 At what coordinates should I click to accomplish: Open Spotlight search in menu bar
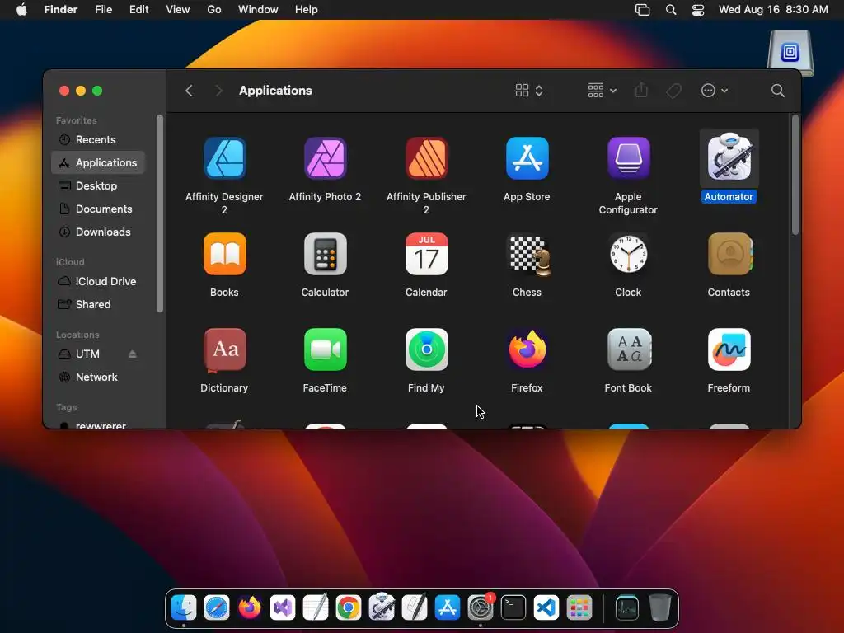(x=671, y=10)
